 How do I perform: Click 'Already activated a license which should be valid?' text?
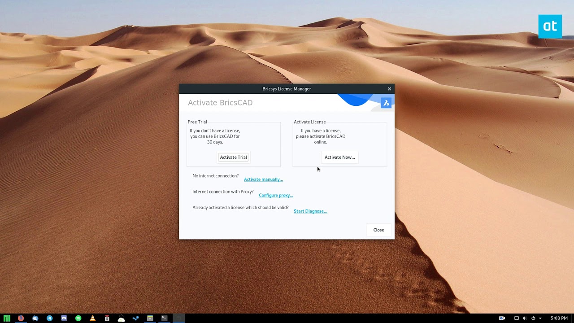tap(240, 207)
